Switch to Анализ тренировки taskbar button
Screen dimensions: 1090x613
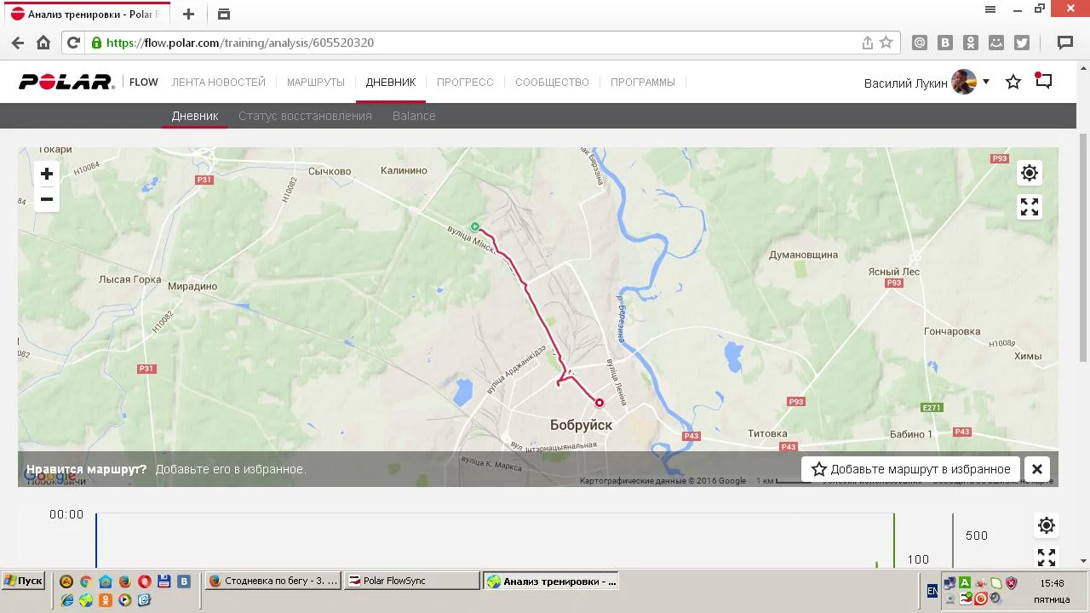551,581
